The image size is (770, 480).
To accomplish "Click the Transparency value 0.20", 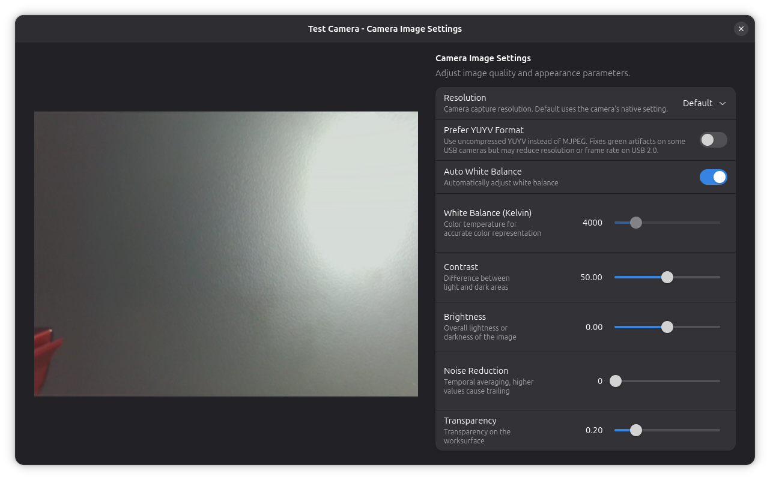I will coord(594,430).
